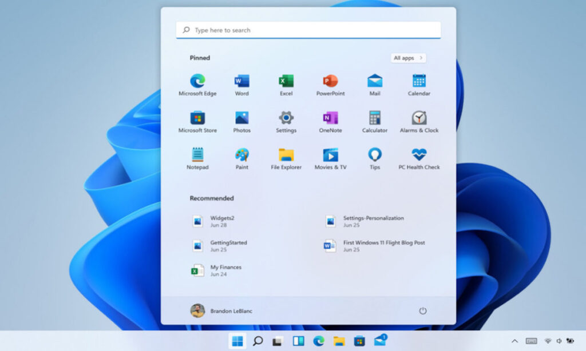Open the PC Health Check app
Viewport: 586px width, 351px height.
point(419,155)
